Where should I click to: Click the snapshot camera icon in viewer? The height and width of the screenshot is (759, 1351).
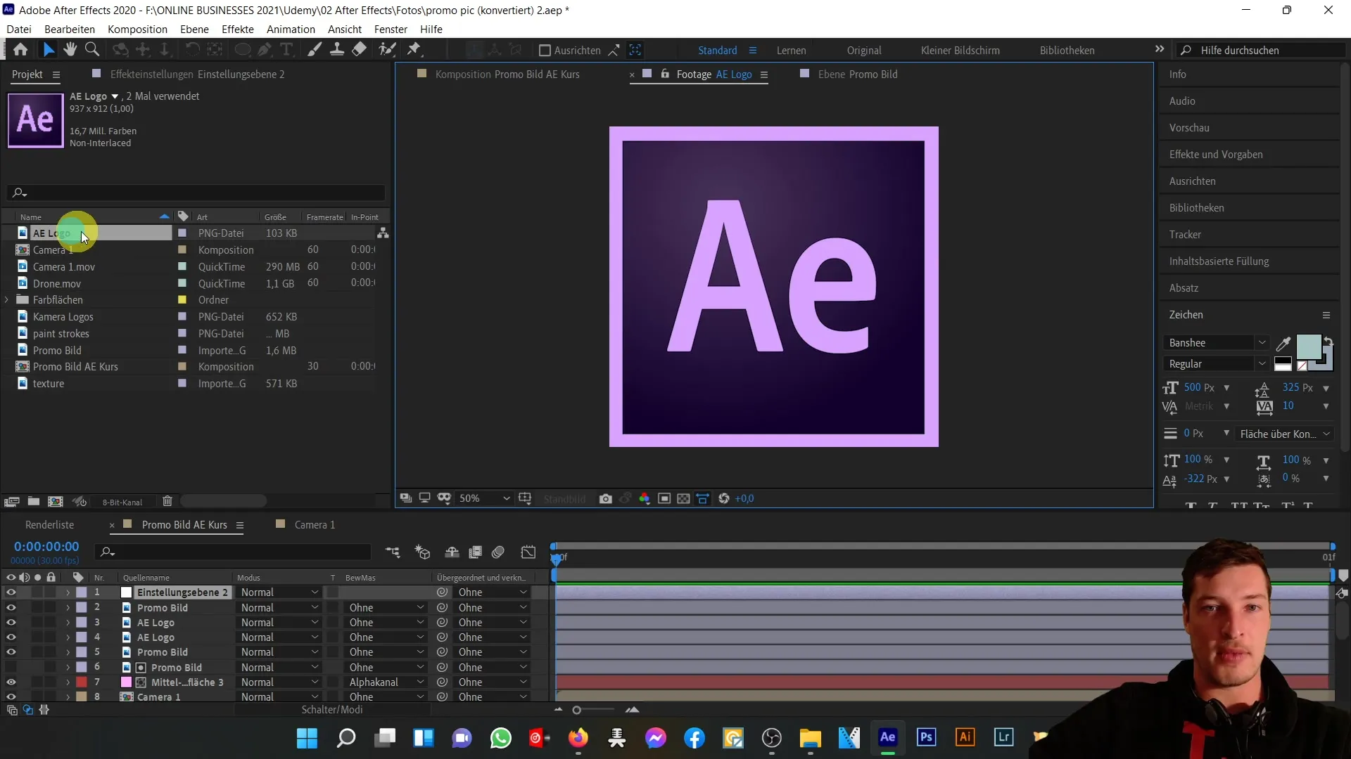tap(605, 498)
